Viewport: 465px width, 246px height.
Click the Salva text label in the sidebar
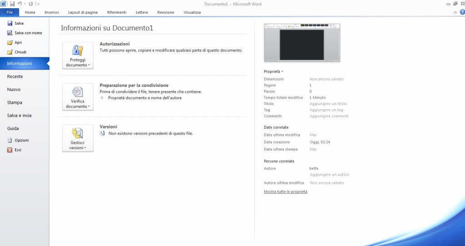(x=19, y=23)
